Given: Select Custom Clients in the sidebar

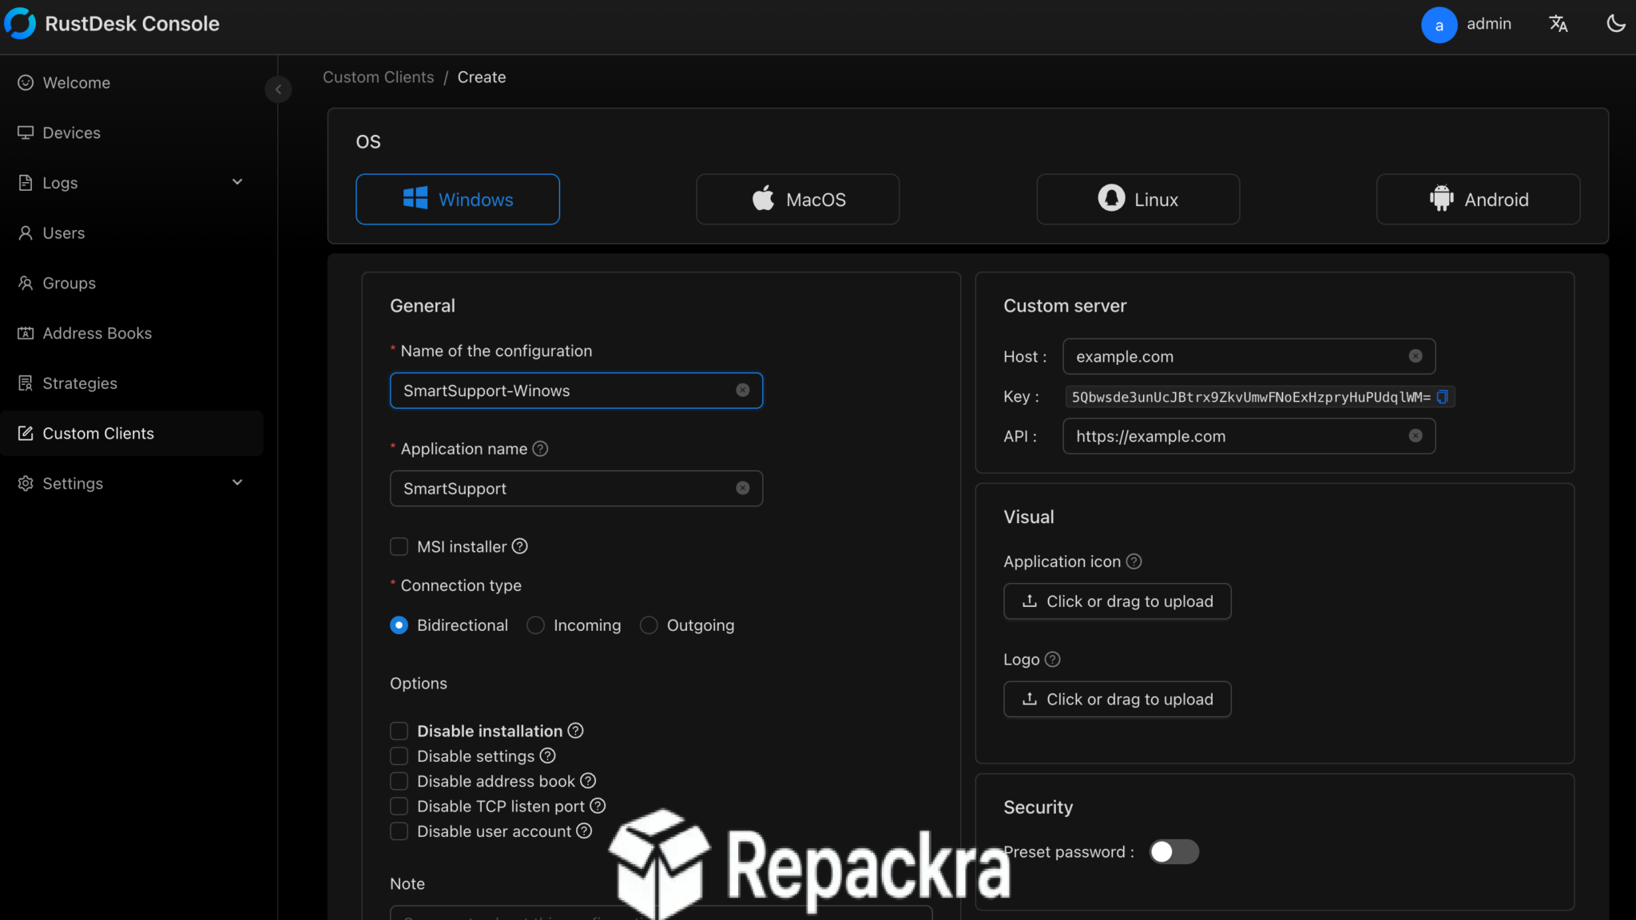Looking at the screenshot, I should [132, 434].
